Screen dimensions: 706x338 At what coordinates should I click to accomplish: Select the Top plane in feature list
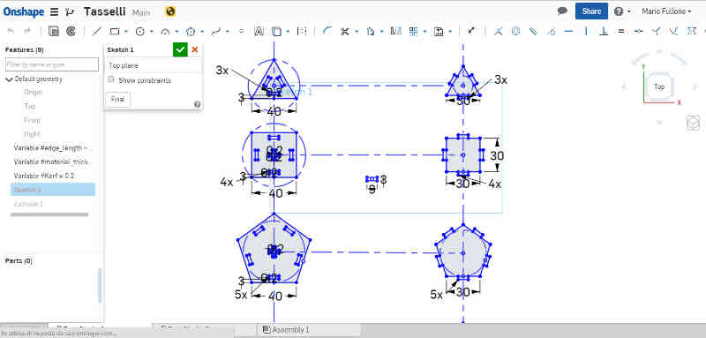point(30,106)
